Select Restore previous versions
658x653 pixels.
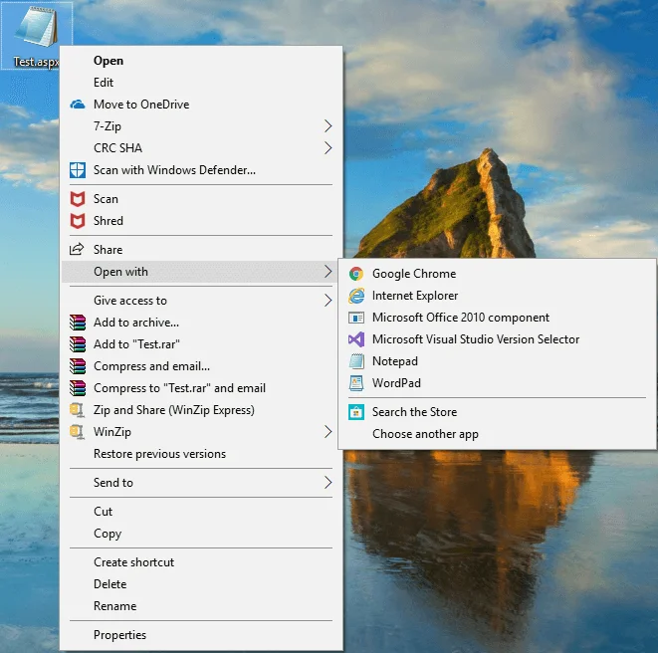(201, 454)
